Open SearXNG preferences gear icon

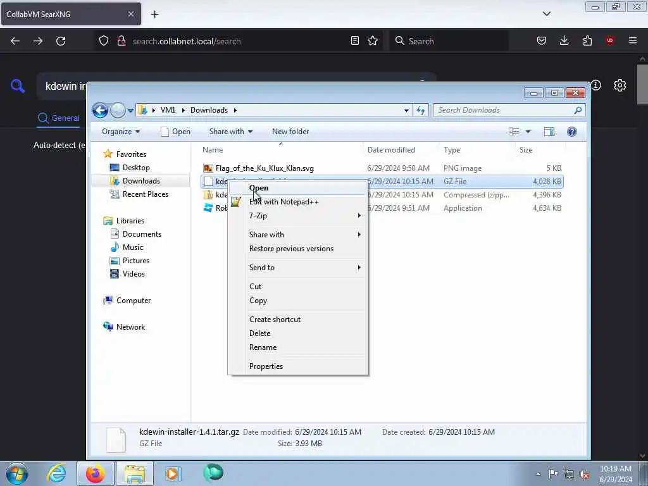[x=620, y=85]
